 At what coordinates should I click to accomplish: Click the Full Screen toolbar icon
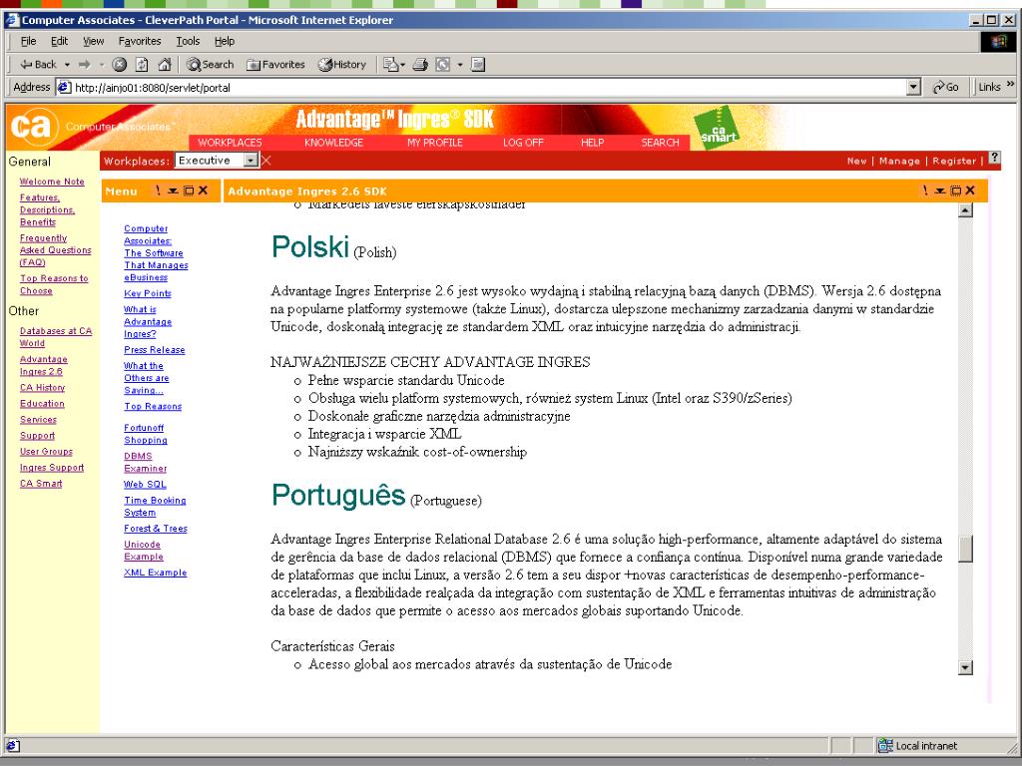(x=442, y=65)
